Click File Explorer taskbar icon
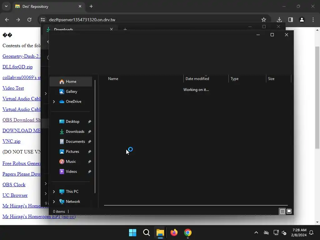320x240 pixels. [160, 232]
